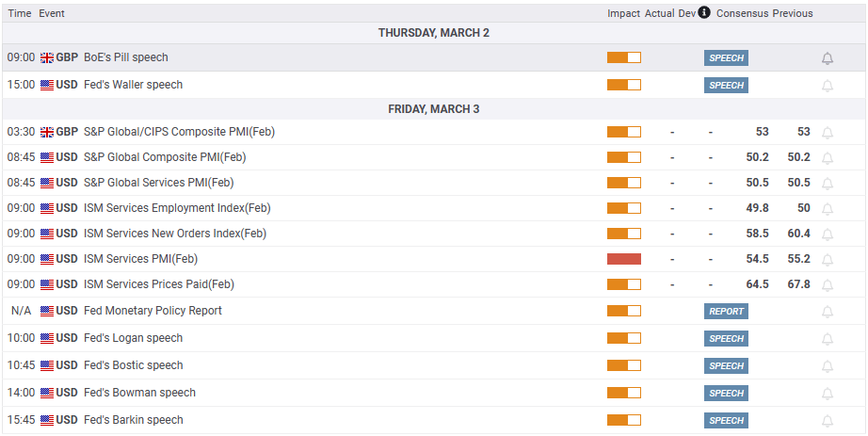
Task: Click the REPORT badge for Fed Monetary Policy Report
Action: pyautogui.click(x=726, y=311)
